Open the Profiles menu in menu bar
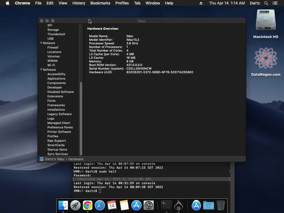 click(x=122, y=3)
